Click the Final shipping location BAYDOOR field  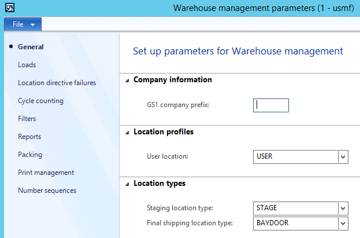295,223
